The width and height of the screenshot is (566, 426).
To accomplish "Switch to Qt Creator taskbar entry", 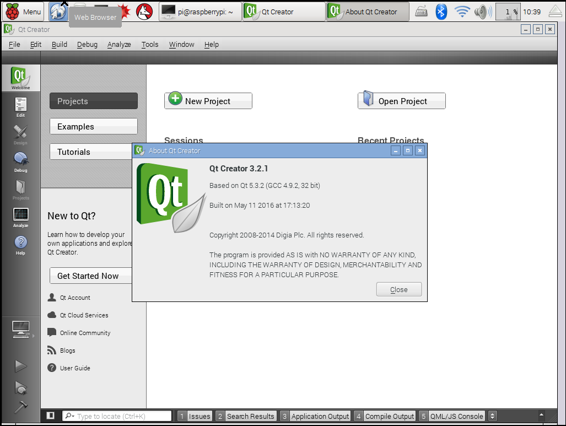I will (284, 12).
